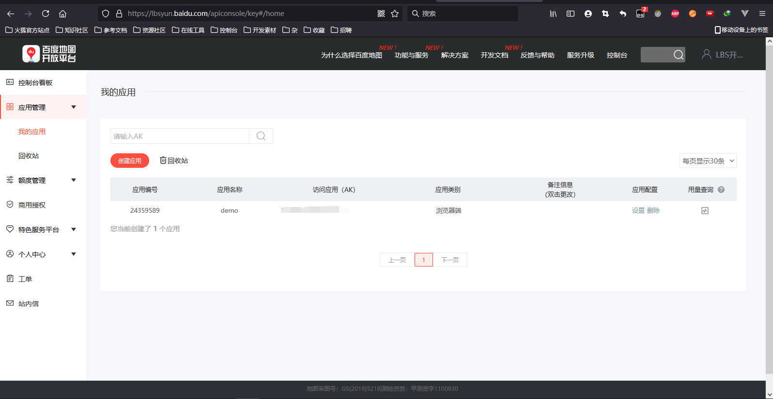Click the screenshot crop tool icon
Screen dimensions: 773x399
click(605, 14)
